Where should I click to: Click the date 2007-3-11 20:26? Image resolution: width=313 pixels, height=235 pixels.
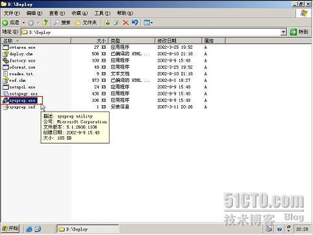(175, 107)
